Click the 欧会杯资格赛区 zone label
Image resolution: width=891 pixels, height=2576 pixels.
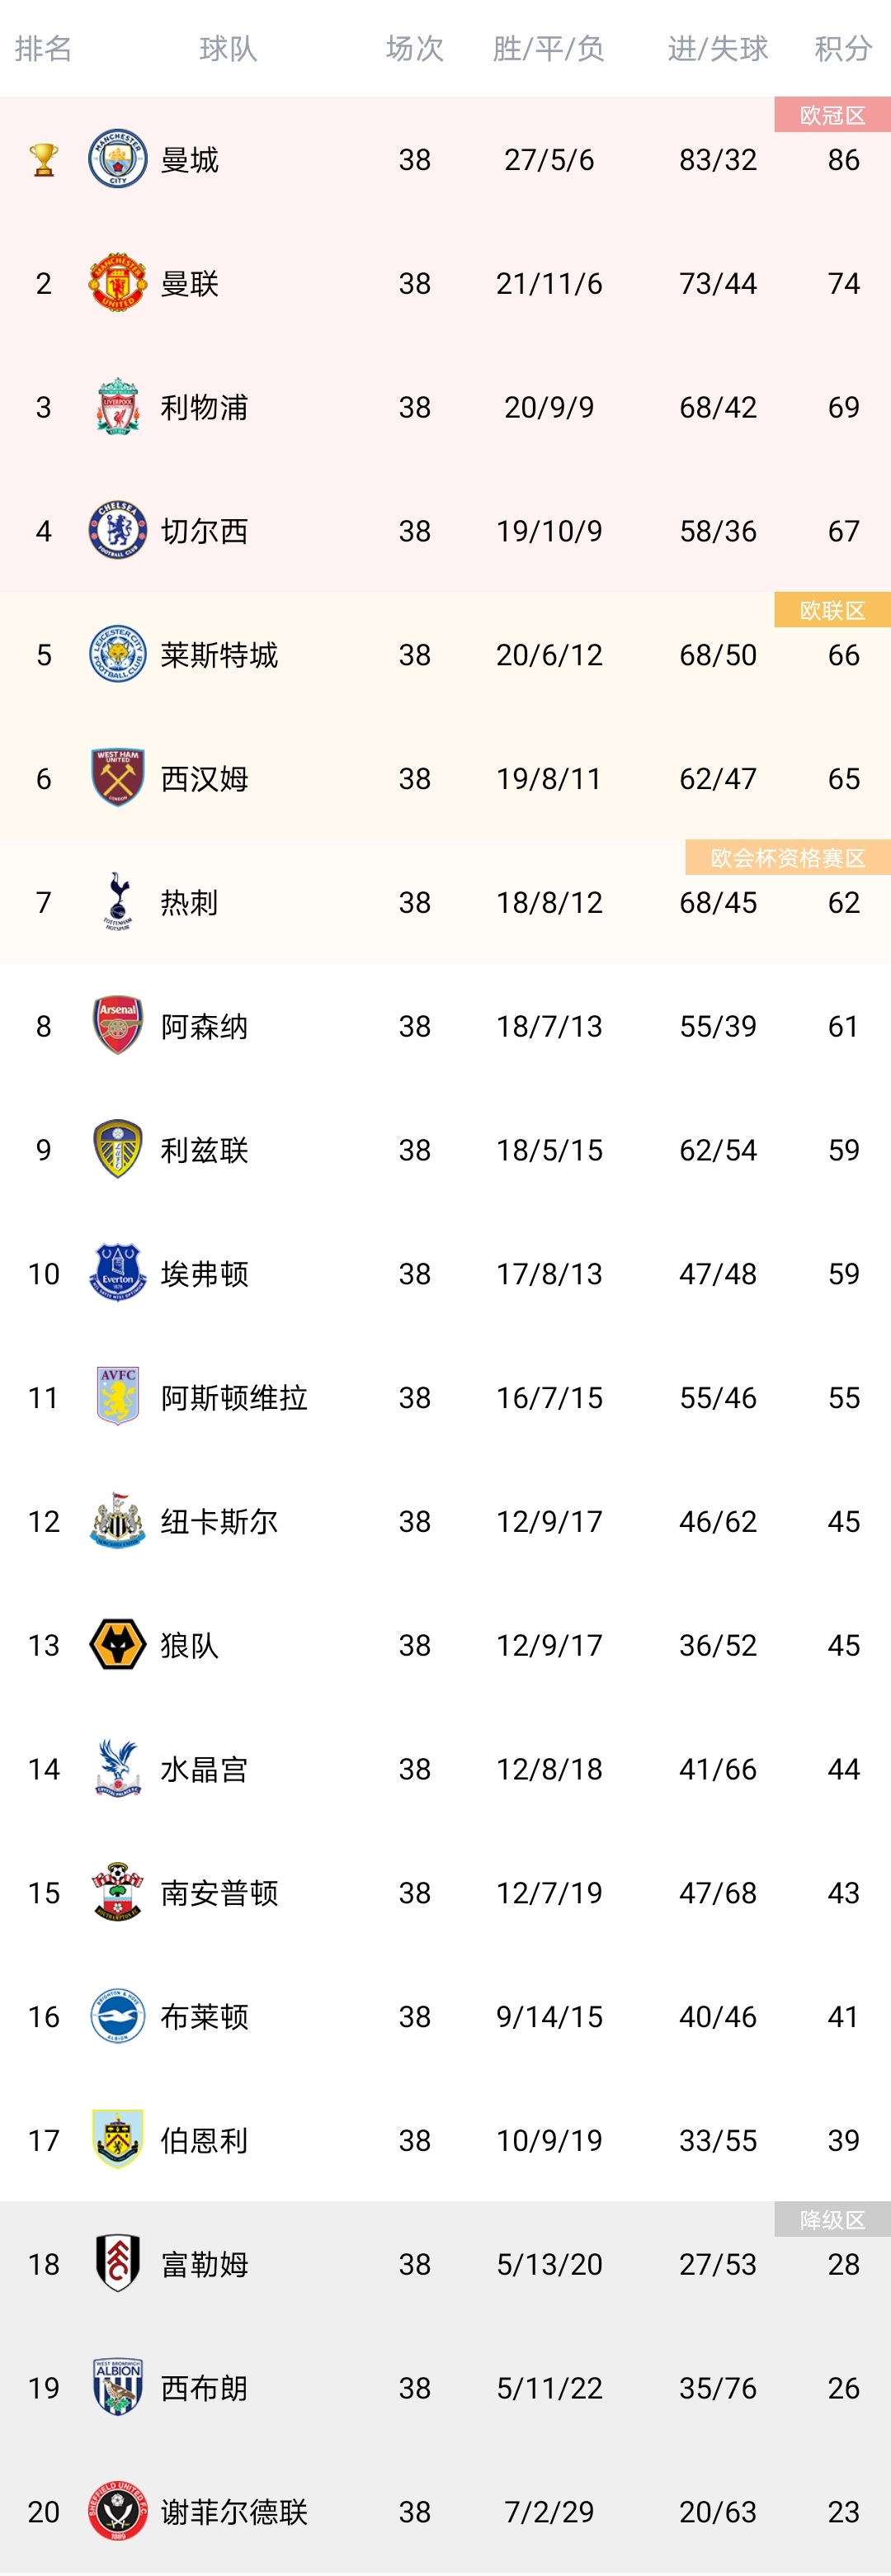point(787,857)
